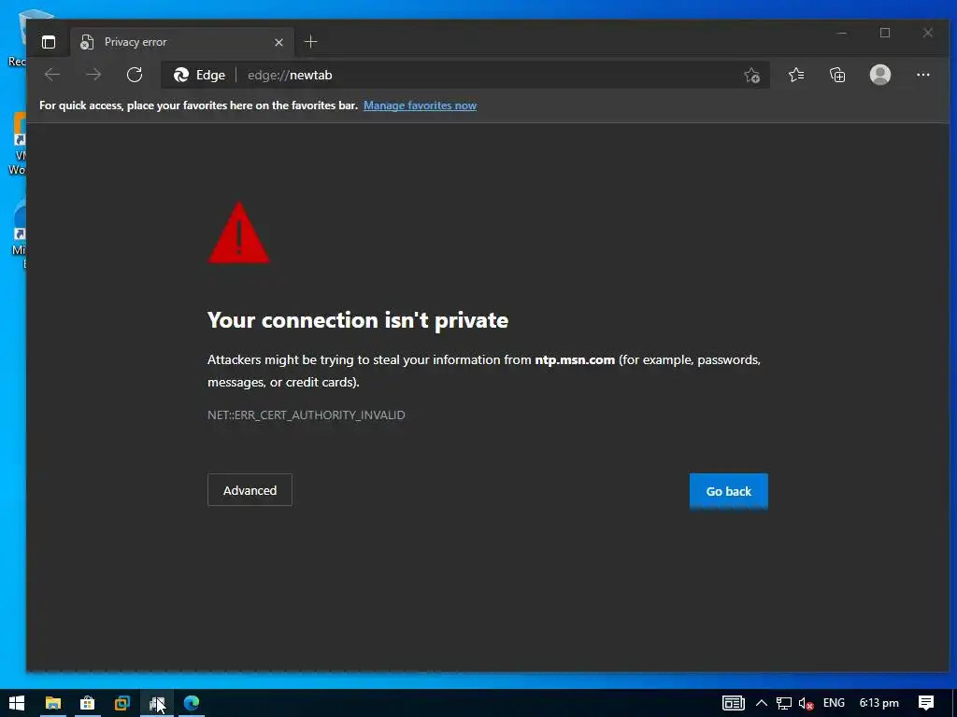957x717 pixels.
Task: Click the 'Your connection isn't private' heading
Action: (x=358, y=320)
